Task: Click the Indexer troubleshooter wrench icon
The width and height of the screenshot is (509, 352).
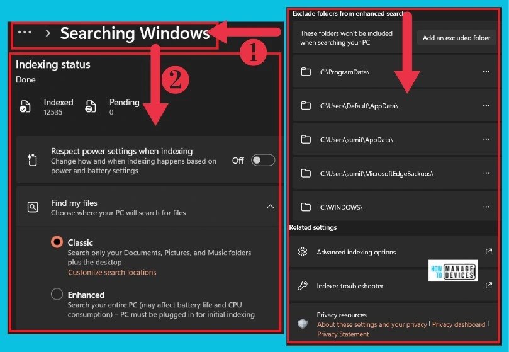Action: (x=303, y=286)
